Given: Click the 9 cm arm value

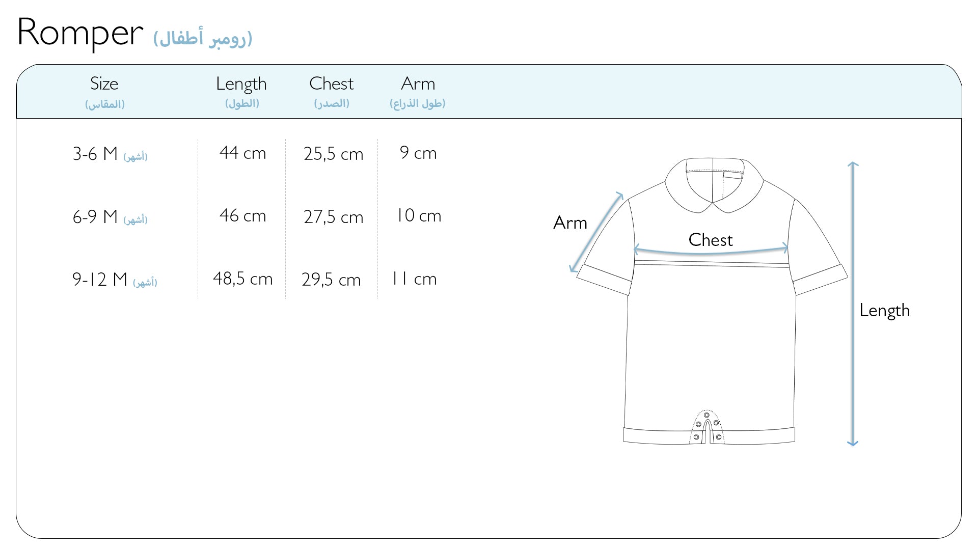Looking at the screenshot, I should click(418, 153).
